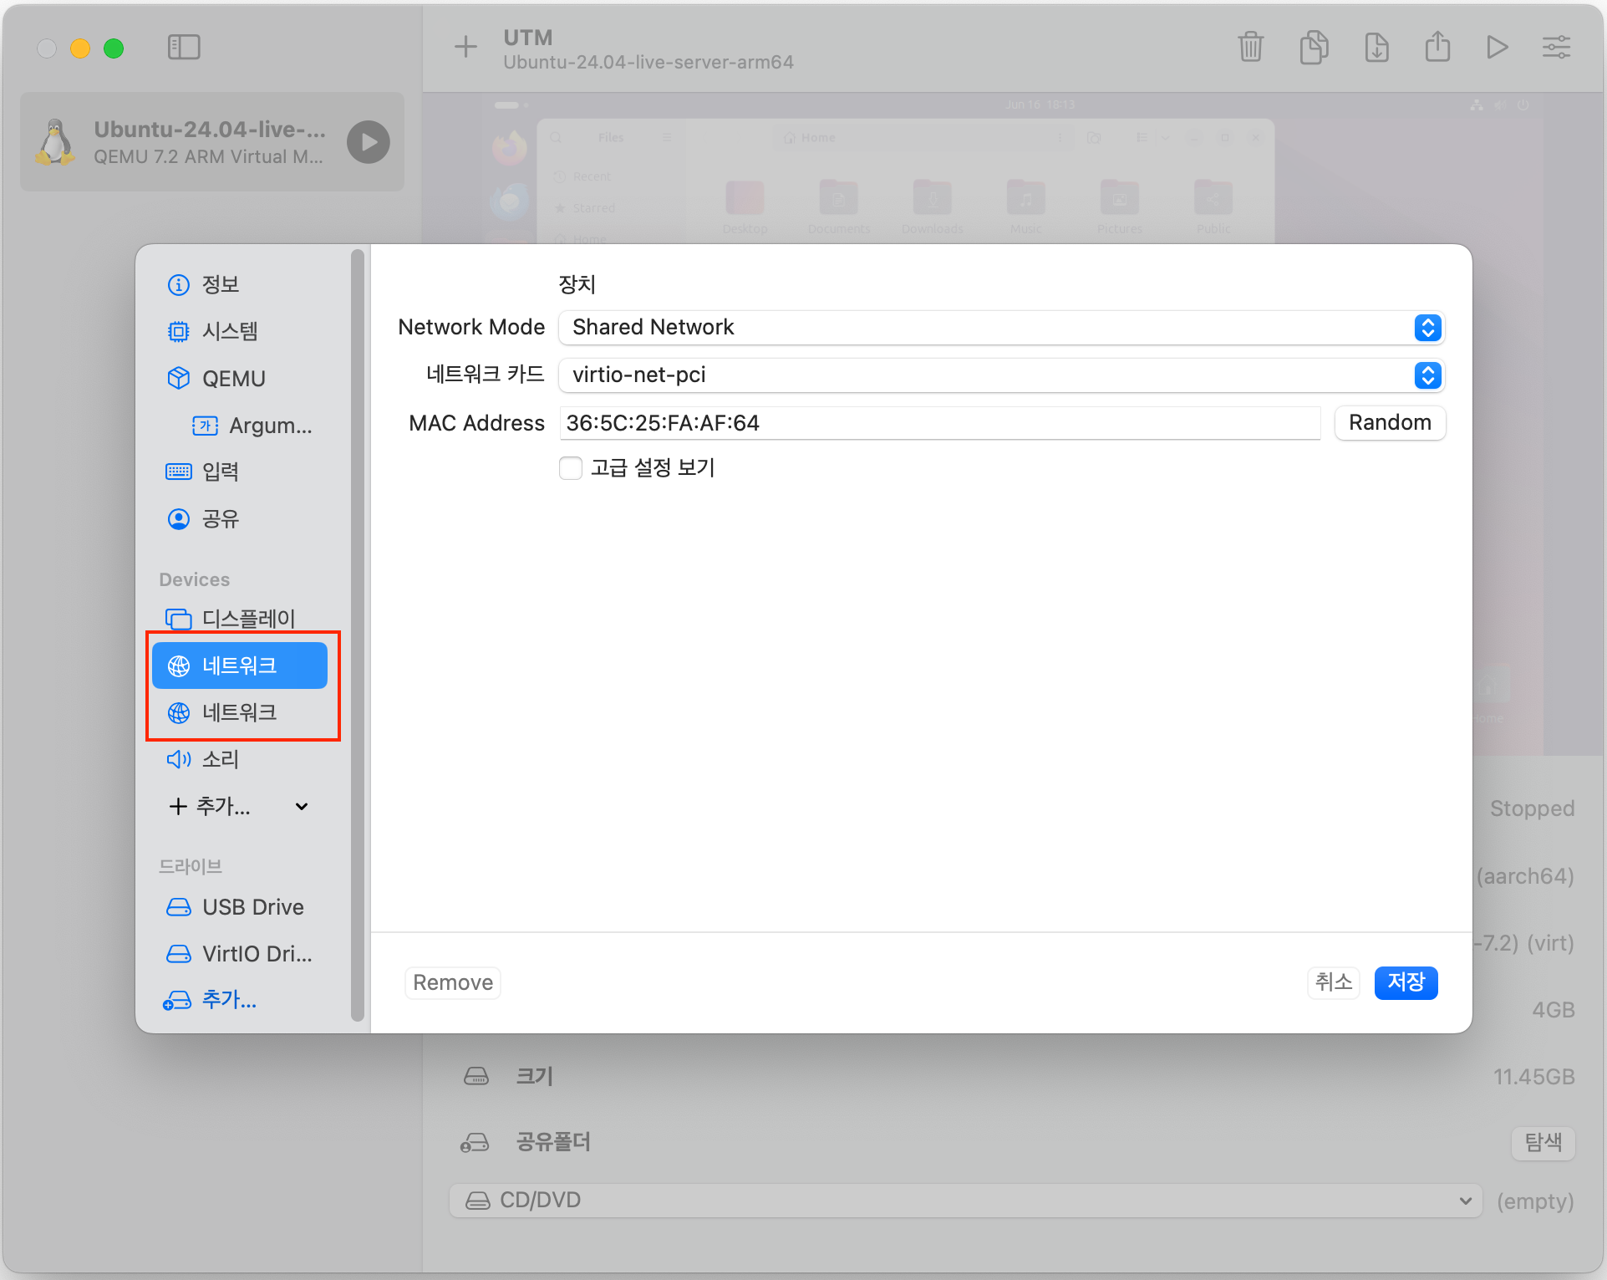Screen dimensions: 1607x1280
Task: Open the CD/DVD dropdown
Action: [x=965, y=1201]
